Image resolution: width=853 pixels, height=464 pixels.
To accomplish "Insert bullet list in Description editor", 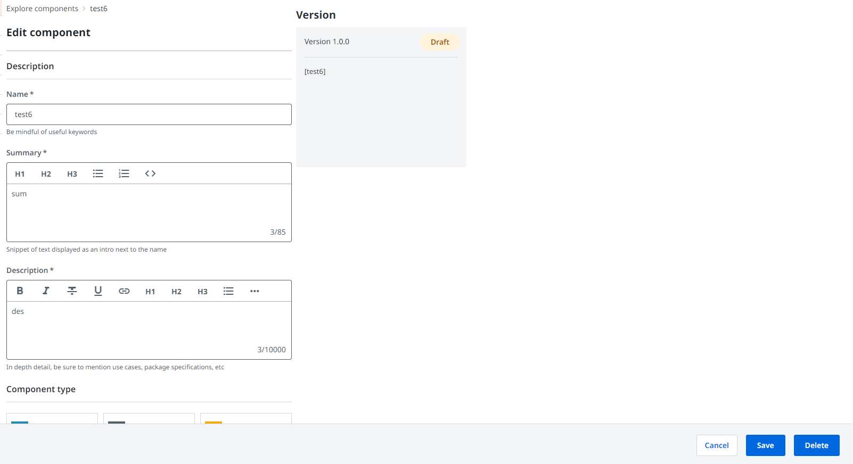I will click(228, 291).
